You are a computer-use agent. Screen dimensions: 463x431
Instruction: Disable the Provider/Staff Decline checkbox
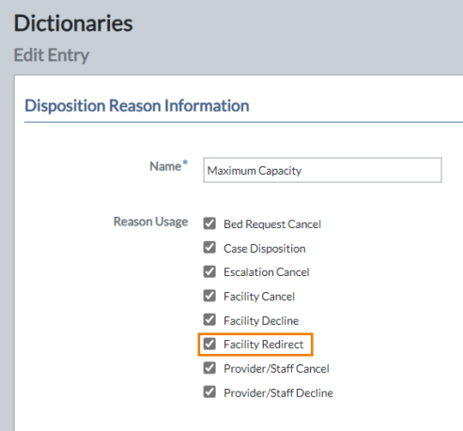[209, 393]
